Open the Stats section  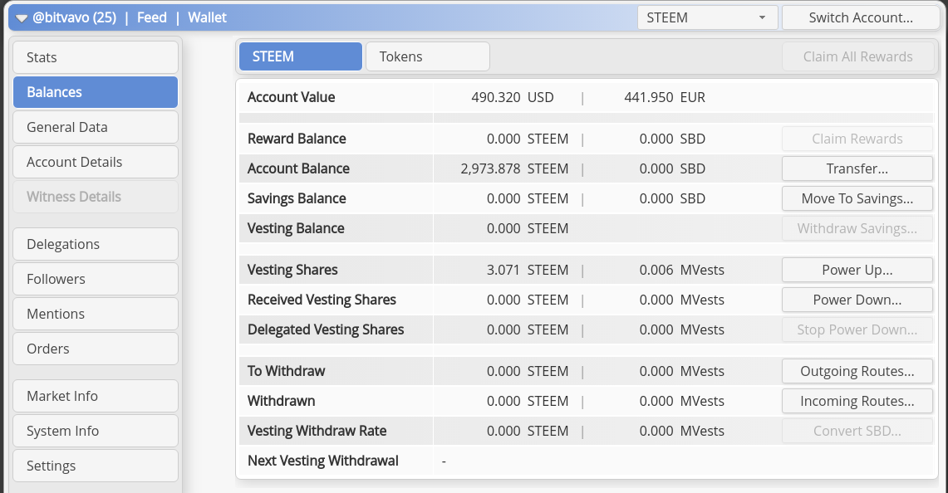96,57
